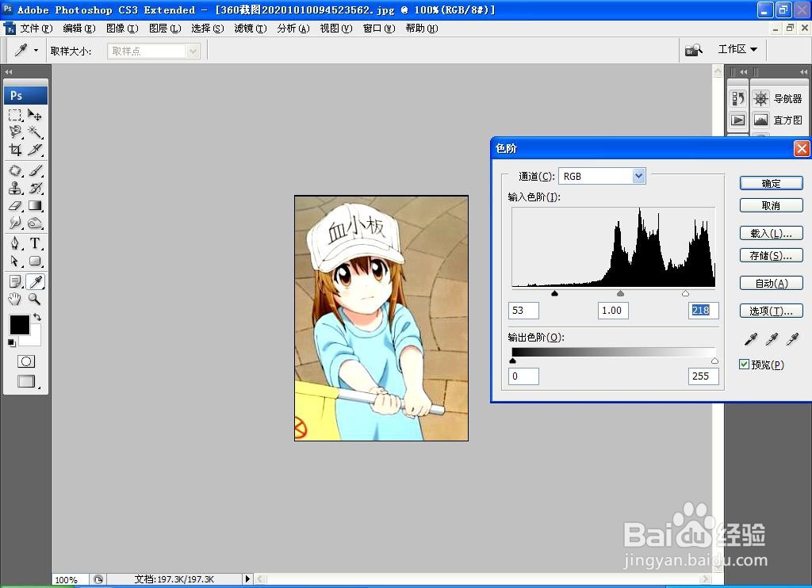
Task: Open the History panel icon
Action: coord(738,98)
